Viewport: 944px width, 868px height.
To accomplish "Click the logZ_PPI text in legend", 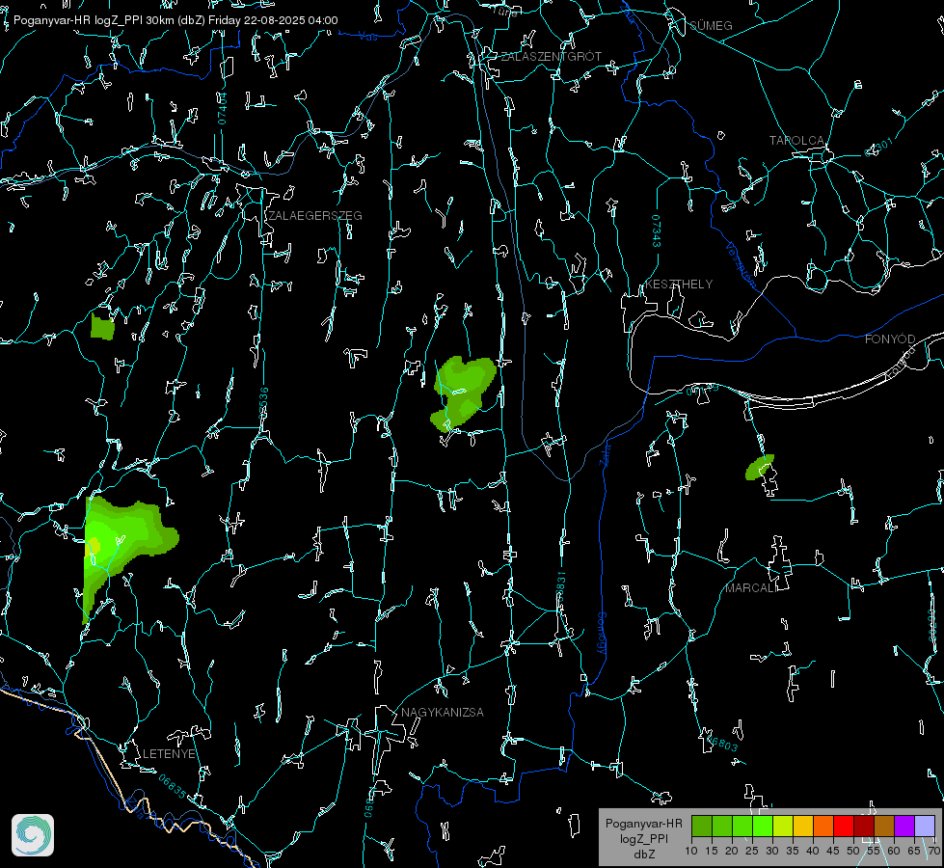I will pos(643,839).
